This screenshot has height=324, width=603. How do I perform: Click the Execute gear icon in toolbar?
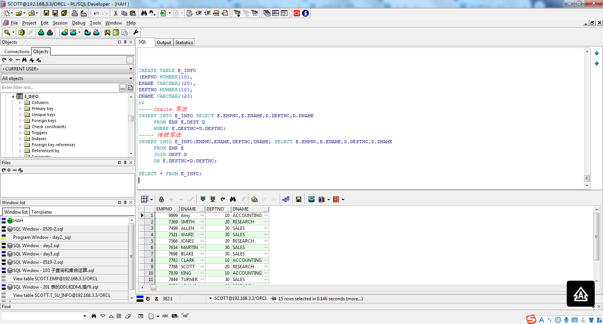coord(22,33)
